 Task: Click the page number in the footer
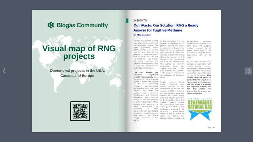[211, 127]
